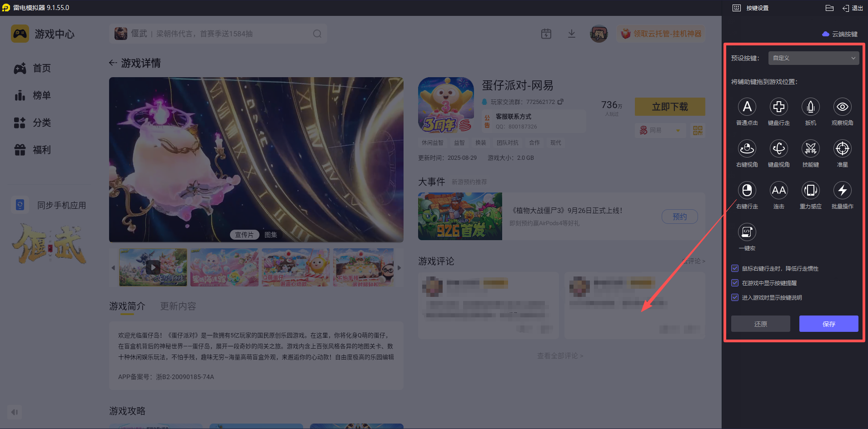Toggle 进入游戏时显示按键说明 checkbox
Image resolution: width=868 pixels, height=429 pixels.
735,297
